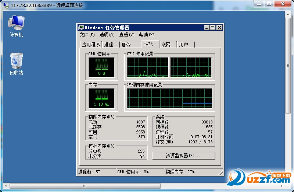Image resolution: width=294 pixels, height=192 pixels.
Task: Click the 提交(MB) value 1203 / 8173
Action: click(200, 142)
